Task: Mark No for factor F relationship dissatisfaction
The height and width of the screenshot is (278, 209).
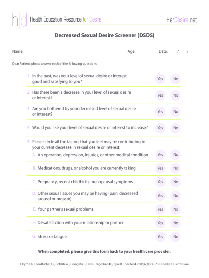Action: 176,223
